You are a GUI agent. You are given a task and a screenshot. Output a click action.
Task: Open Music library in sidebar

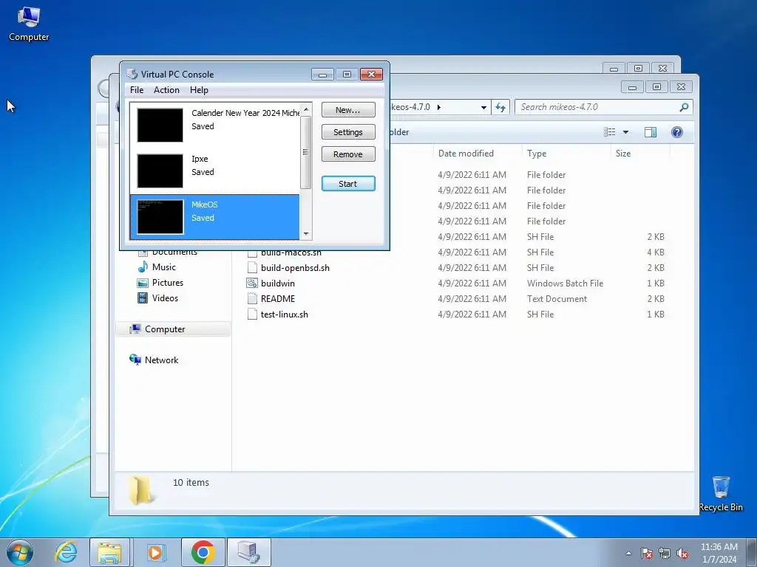163,267
